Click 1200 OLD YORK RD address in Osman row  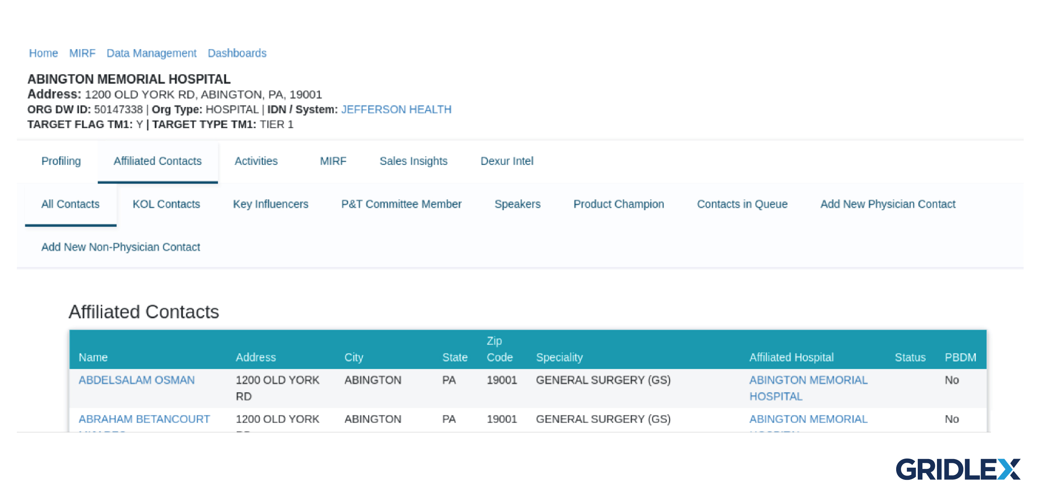tap(278, 388)
